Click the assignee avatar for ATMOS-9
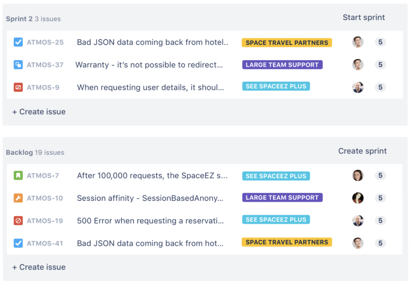This screenshot has height=285, width=410. click(358, 87)
